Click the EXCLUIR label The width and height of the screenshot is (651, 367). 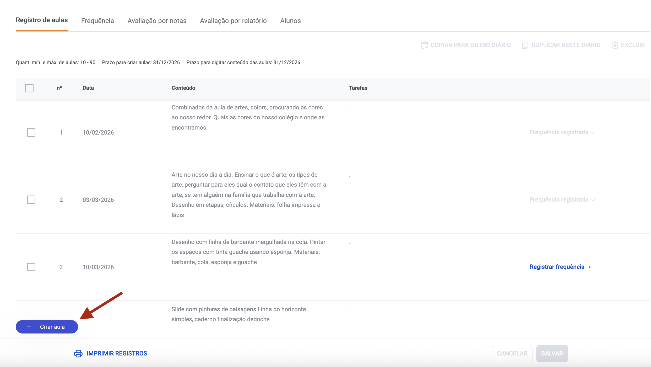(x=633, y=45)
